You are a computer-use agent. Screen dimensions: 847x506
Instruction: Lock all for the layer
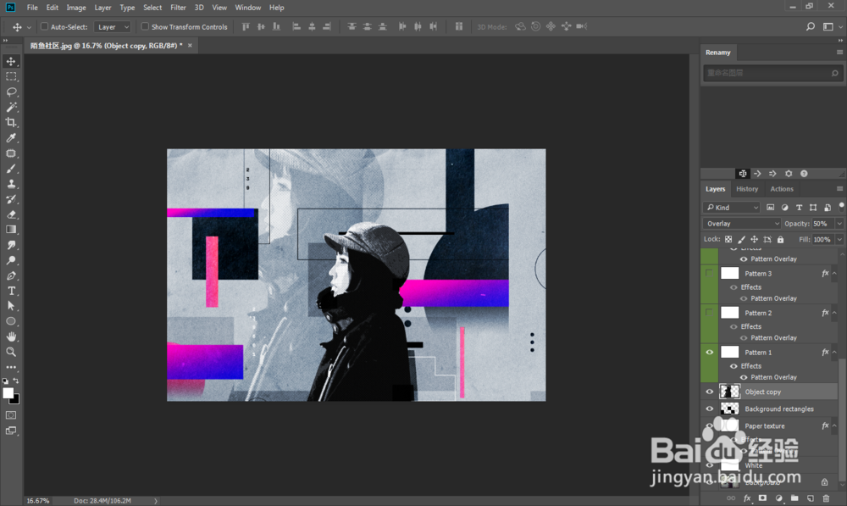[x=781, y=240]
